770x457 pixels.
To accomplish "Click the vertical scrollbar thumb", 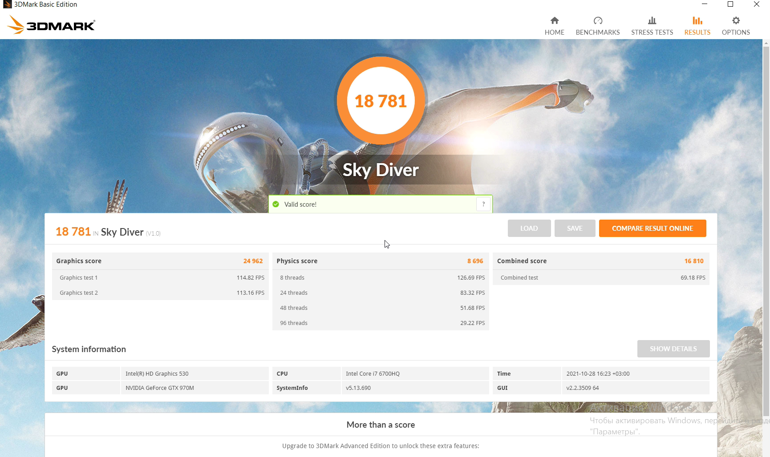I will [x=766, y=231].
